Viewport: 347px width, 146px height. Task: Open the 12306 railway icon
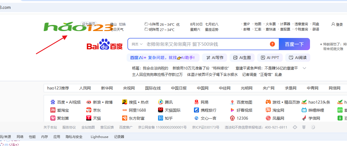pyautogui.click(x=232, y=118)
